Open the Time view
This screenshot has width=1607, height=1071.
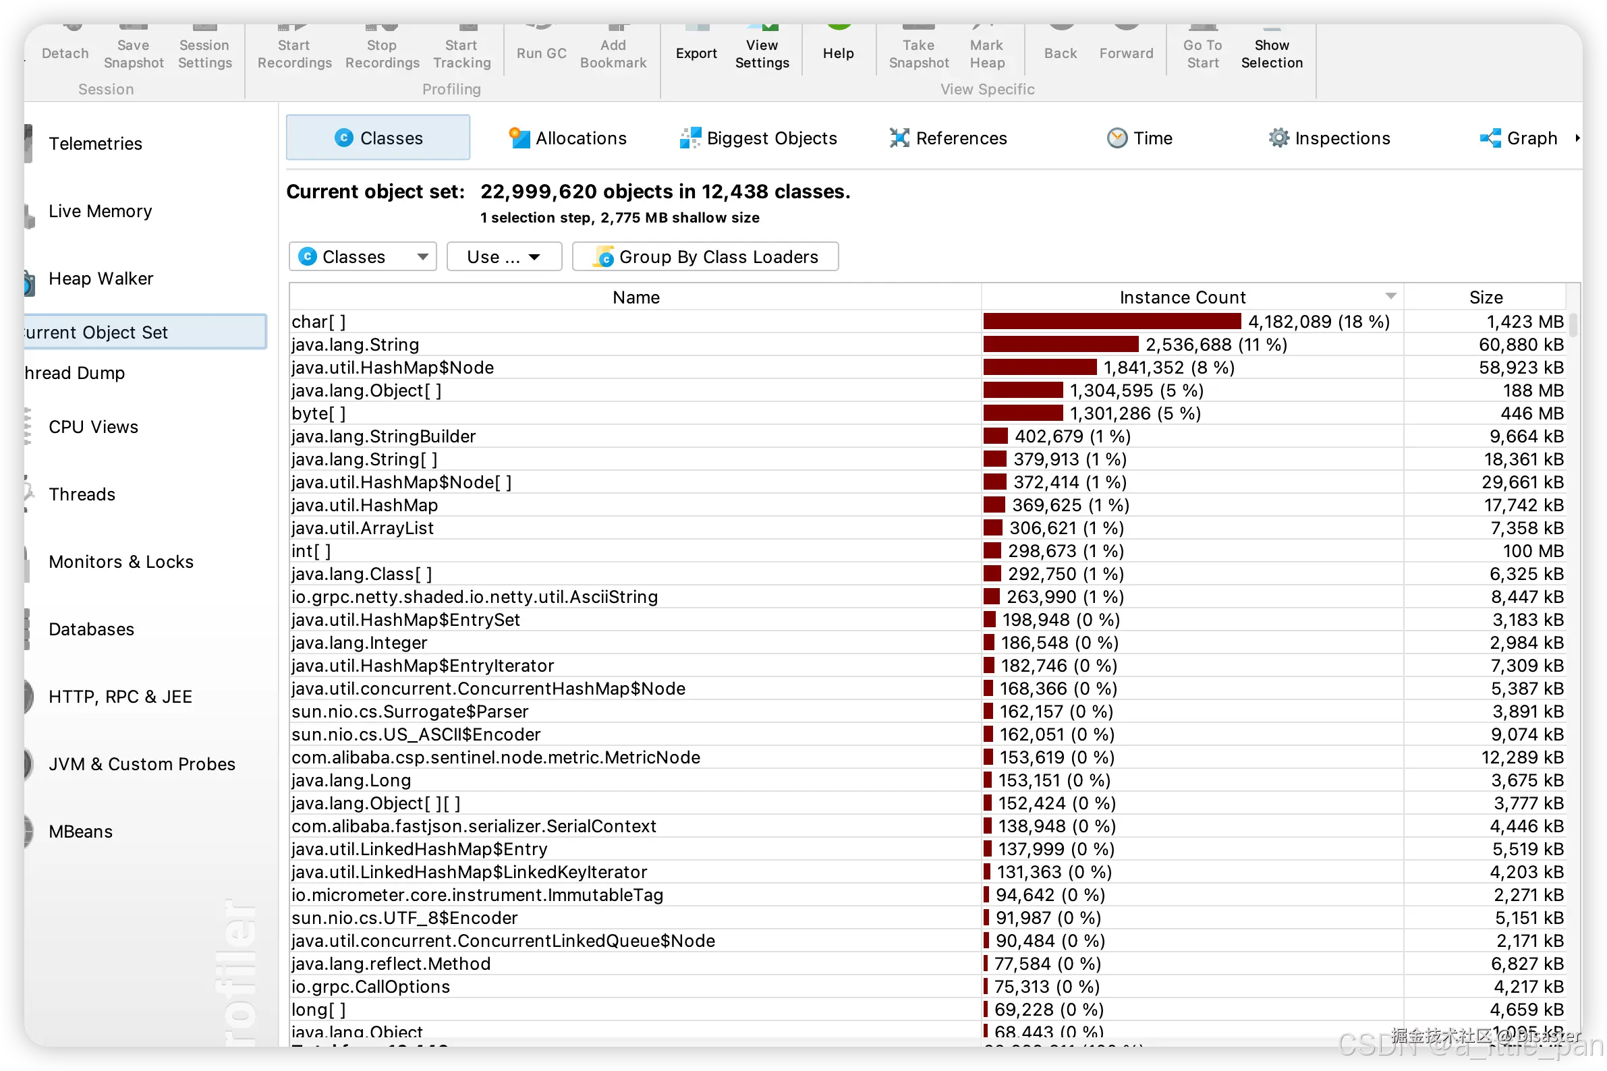pyautogui.click(x=1139, y=138)
